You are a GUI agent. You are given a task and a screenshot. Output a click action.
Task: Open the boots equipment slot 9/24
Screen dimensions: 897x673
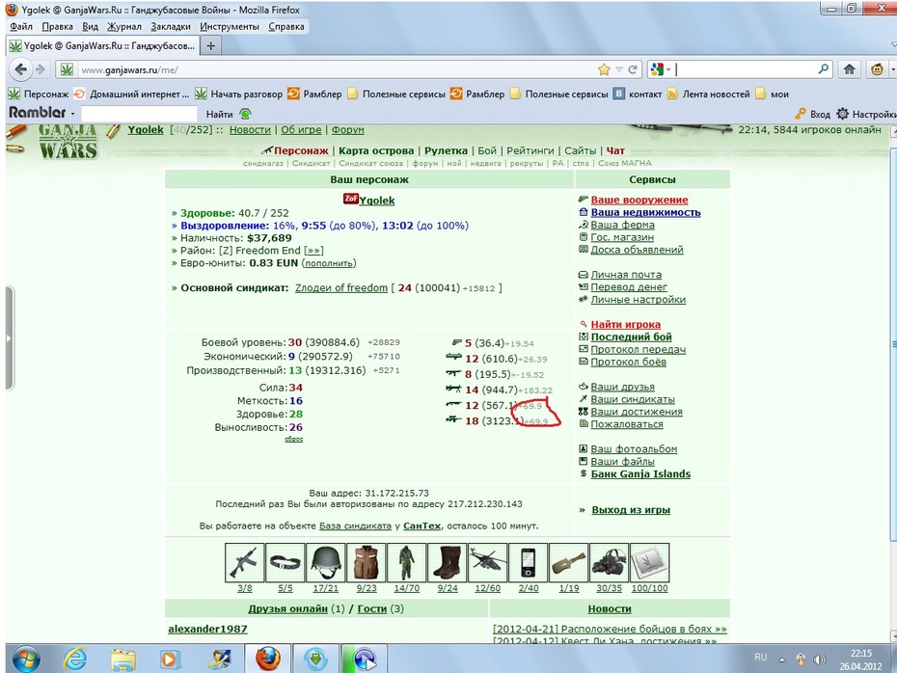coord(448,562)
